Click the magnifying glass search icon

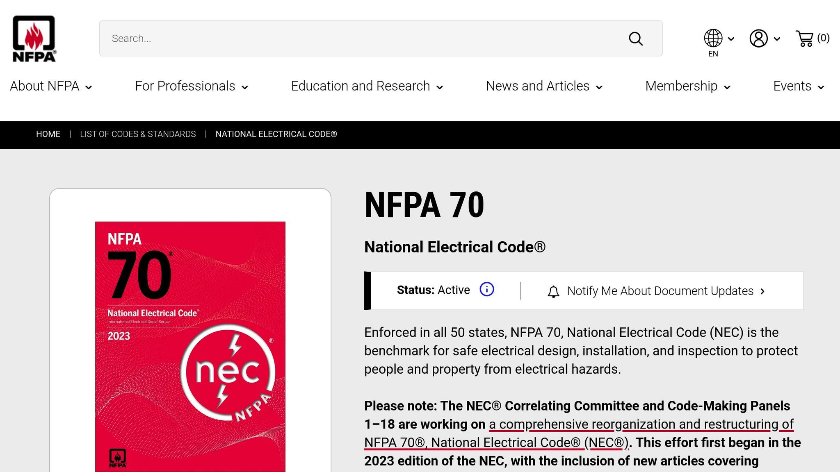pyautogui.click(x=636, y=39)
